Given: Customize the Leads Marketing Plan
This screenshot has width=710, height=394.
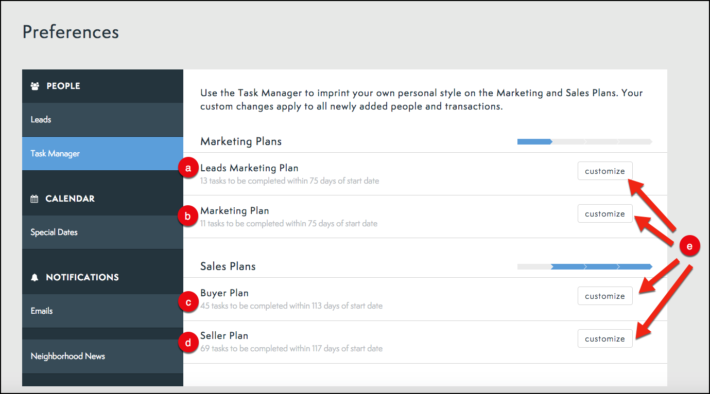Looking at the screenshot, I should click(x=604, y=171).
